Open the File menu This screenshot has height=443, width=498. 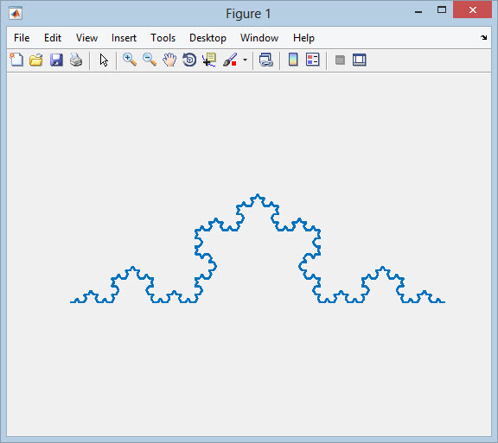click(22, 38)
